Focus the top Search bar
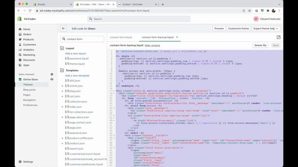This screenshot has height=167, width=298. [139, 19]
